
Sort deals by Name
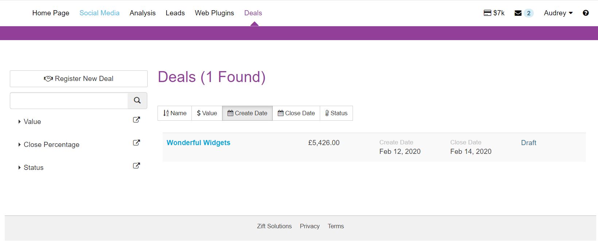click(x=175, y=113)
